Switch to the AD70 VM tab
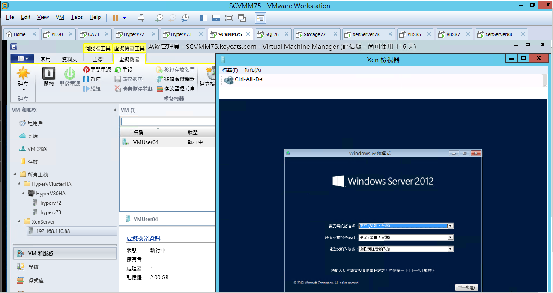The height and width of the screenshot is (293, 553). pyautogui.click(x=59, y=34)
